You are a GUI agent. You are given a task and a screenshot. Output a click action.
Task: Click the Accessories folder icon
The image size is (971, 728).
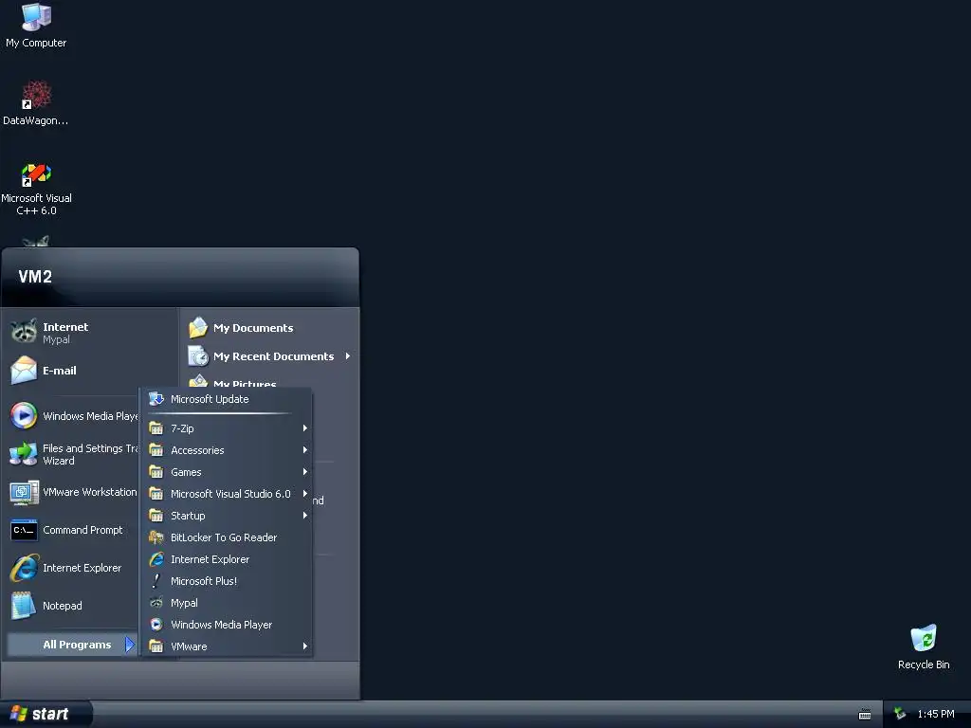156,450
